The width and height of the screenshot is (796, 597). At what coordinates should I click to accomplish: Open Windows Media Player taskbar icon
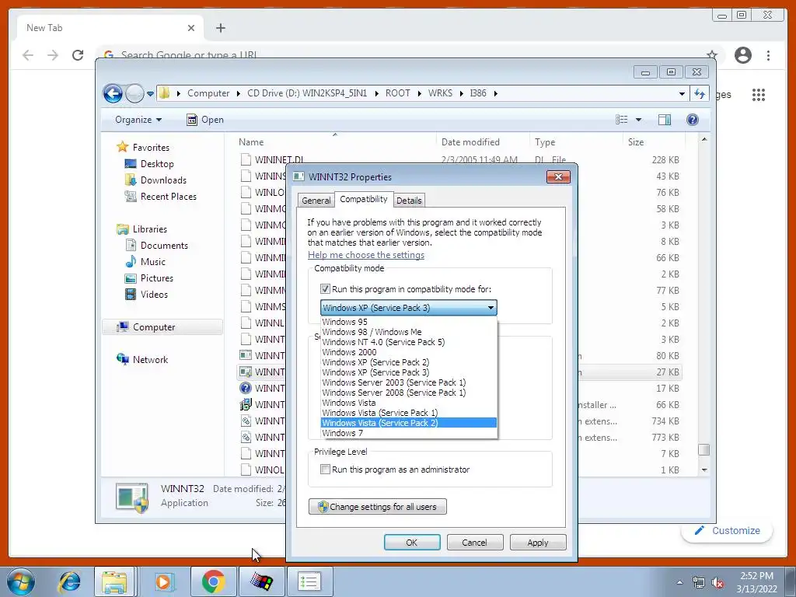(x=163, y=581)
